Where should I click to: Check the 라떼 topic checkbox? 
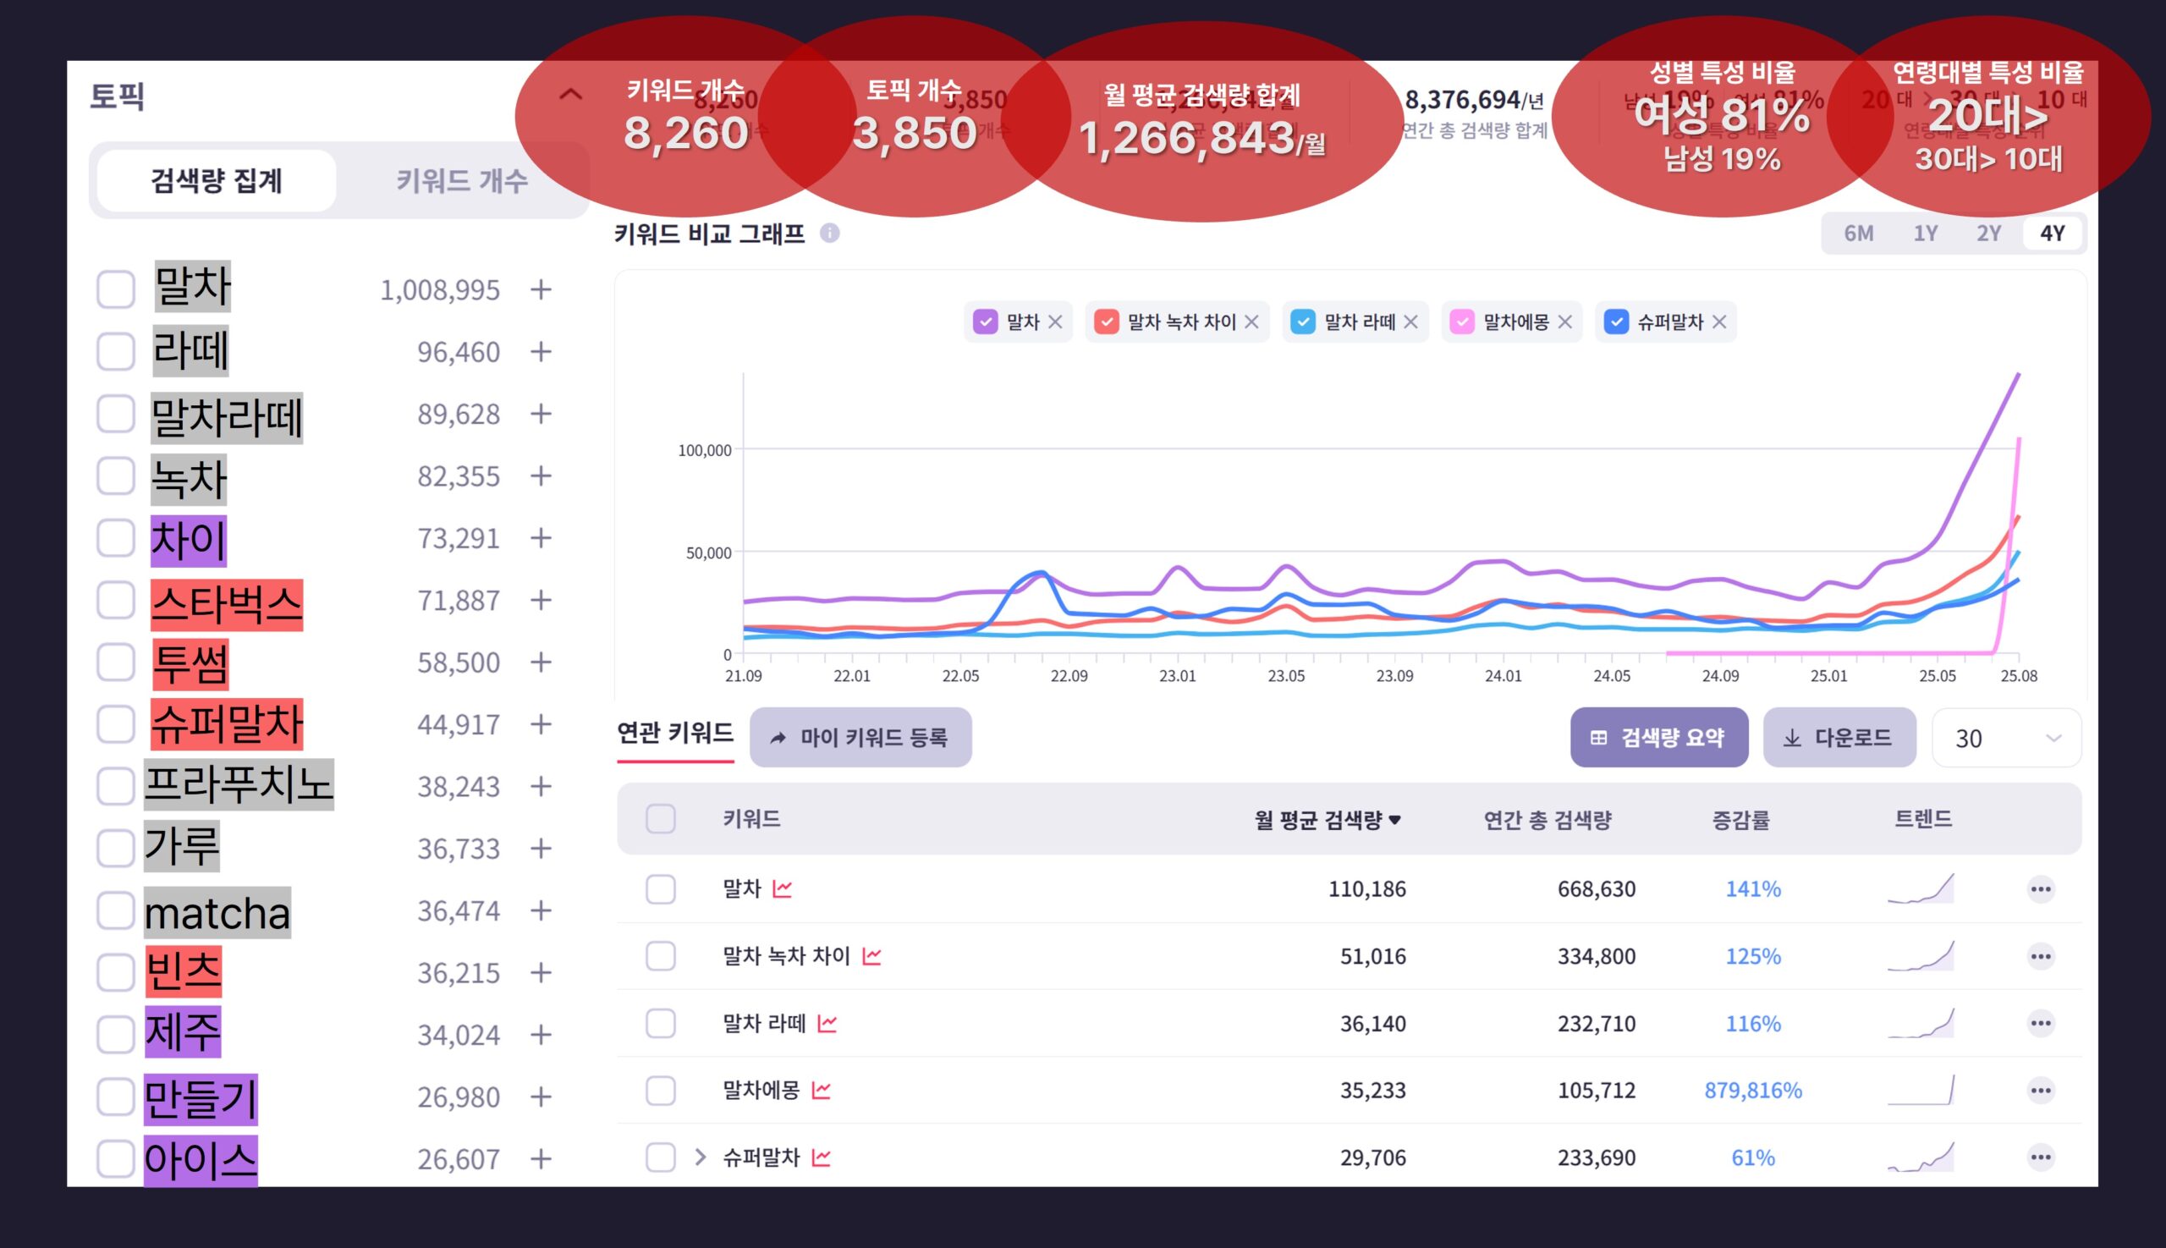pos(116,352)
